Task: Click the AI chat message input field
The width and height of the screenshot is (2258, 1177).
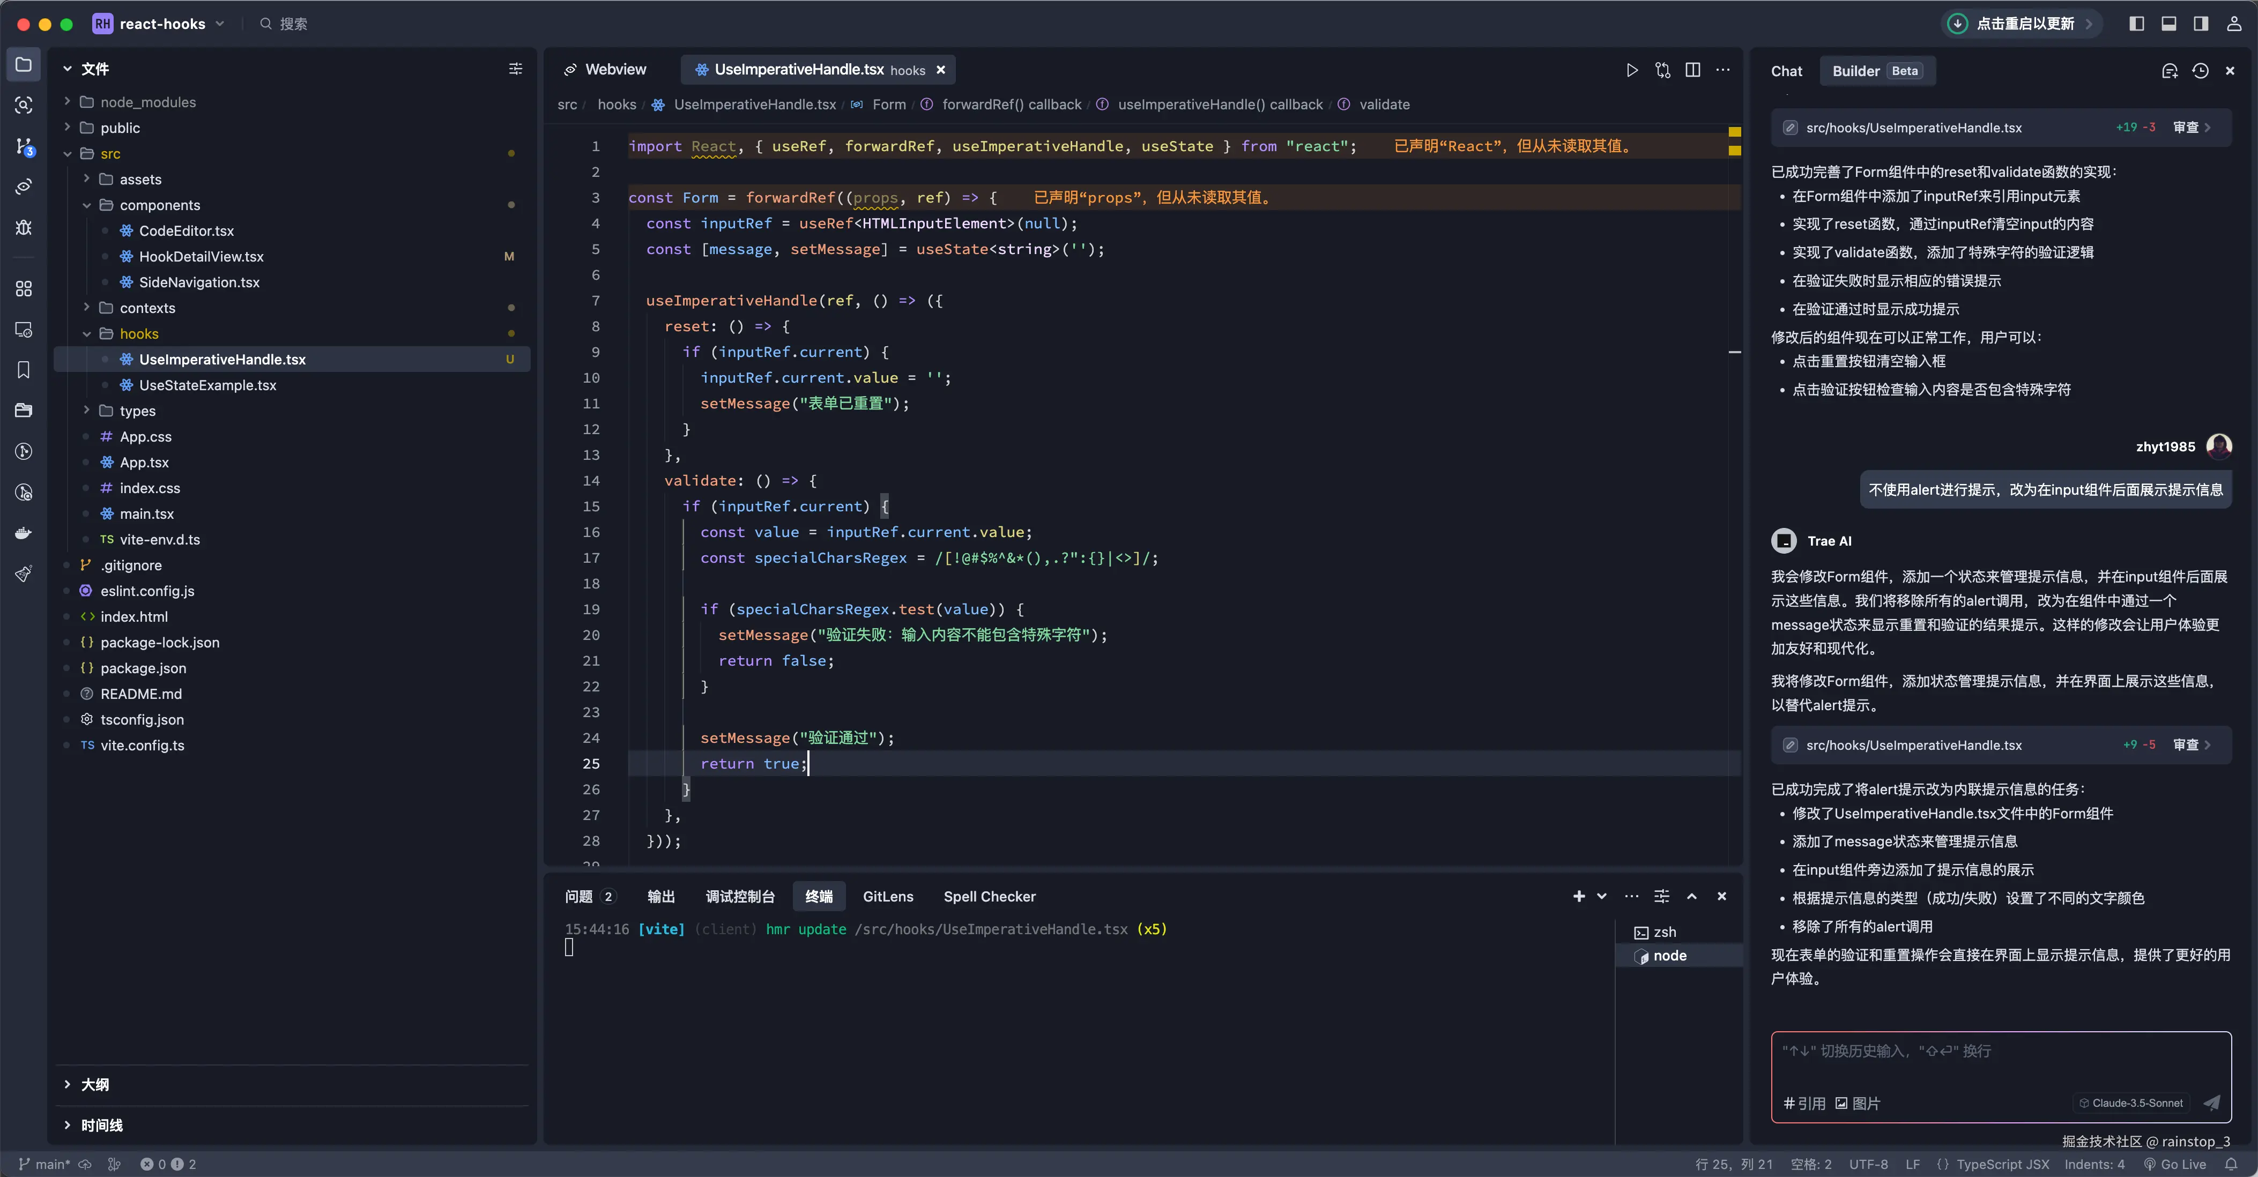Action: [x=1999, y=1061]
